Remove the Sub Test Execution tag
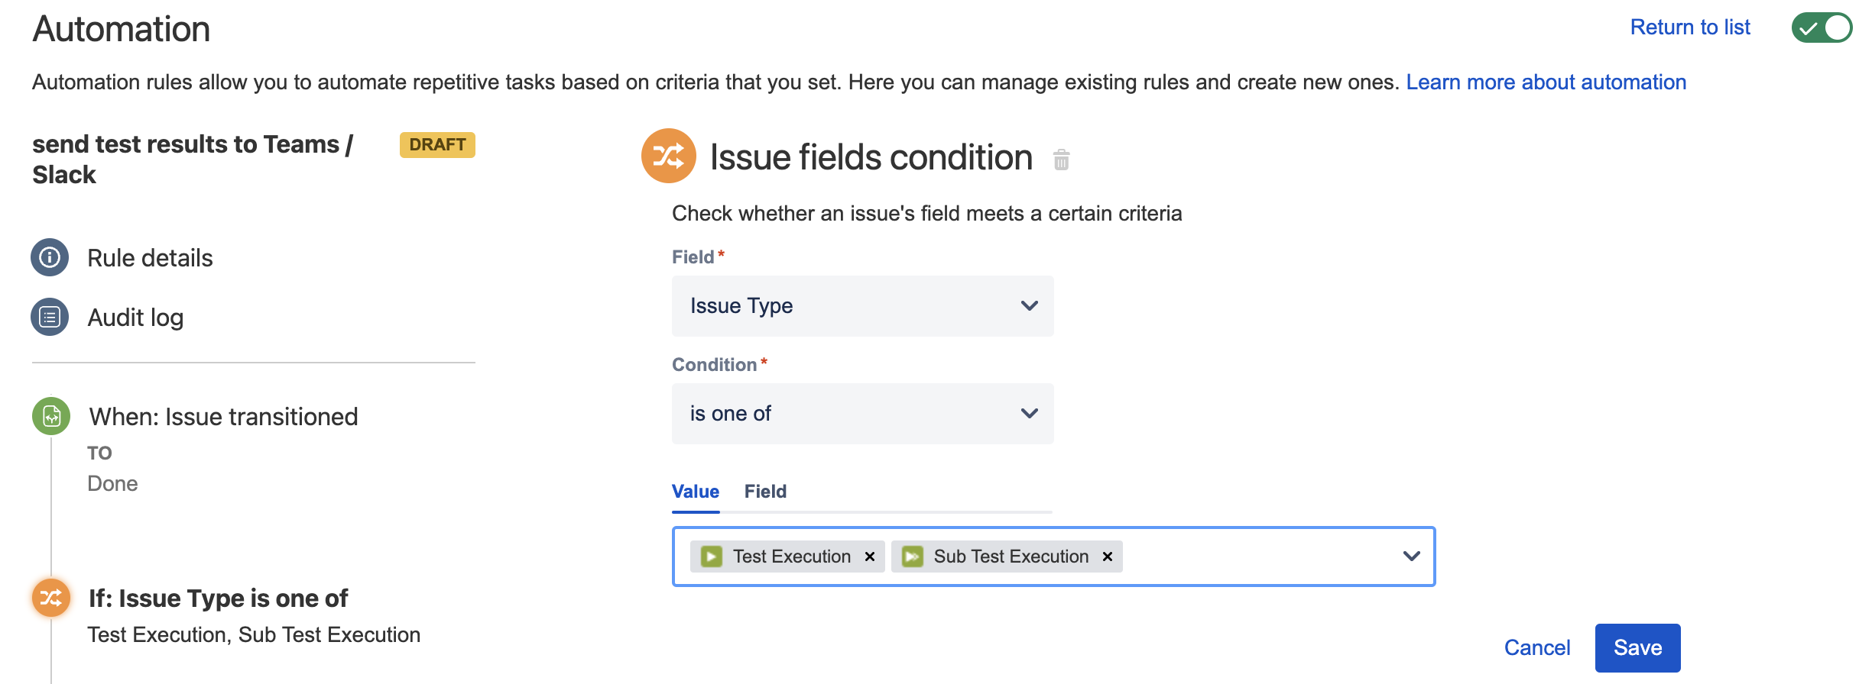1859x684 pixels. tap(1108, 557)
